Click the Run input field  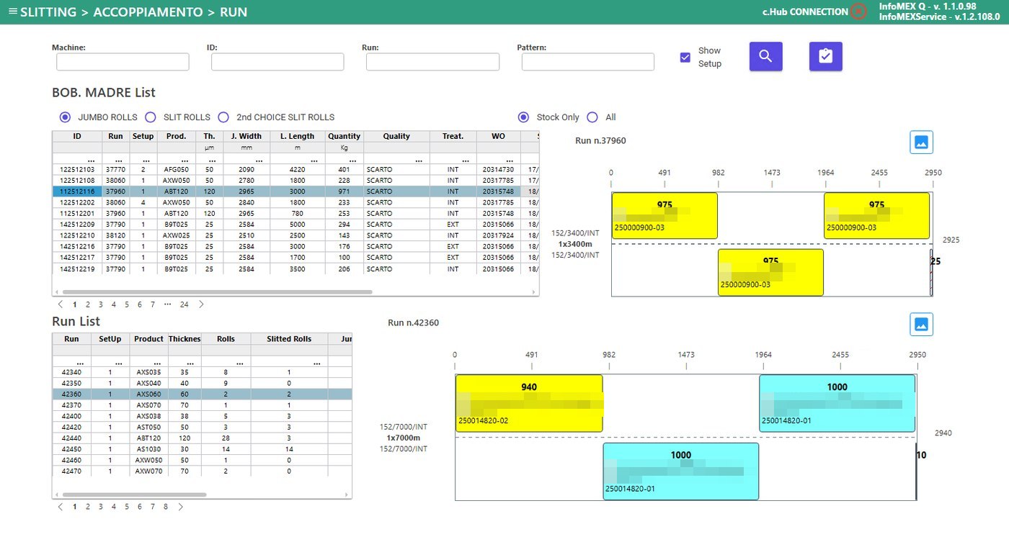[432, 62]
